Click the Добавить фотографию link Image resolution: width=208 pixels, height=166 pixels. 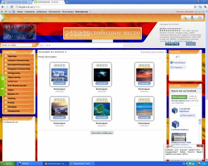click(x=153, y=52)
